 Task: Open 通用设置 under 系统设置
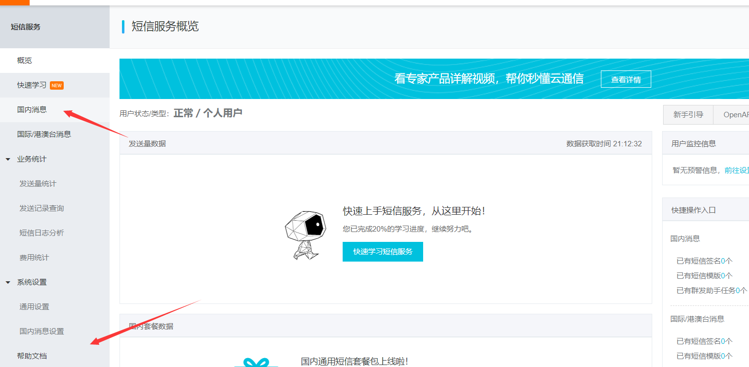click(x=35, y=307)
